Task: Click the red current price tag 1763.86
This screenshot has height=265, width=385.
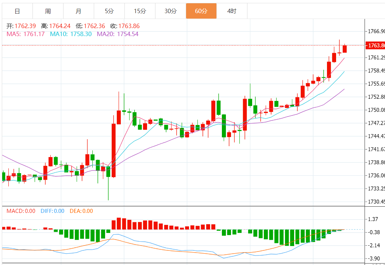Action: pyautogui.click(x=376, y=46)
